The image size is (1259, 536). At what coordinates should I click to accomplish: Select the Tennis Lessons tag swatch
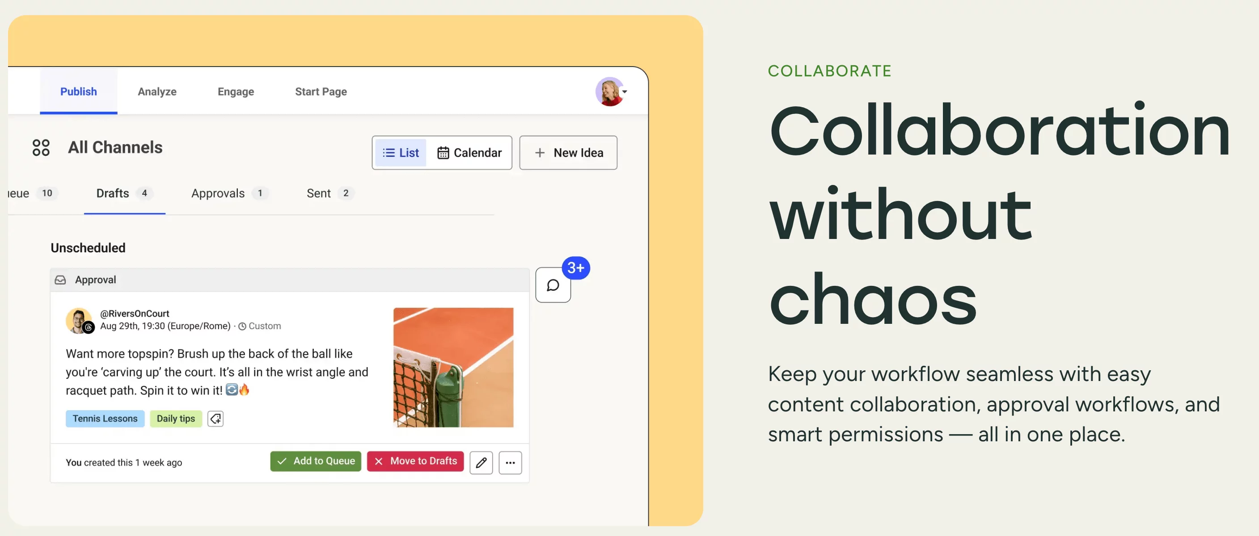(x=105, y=419)
